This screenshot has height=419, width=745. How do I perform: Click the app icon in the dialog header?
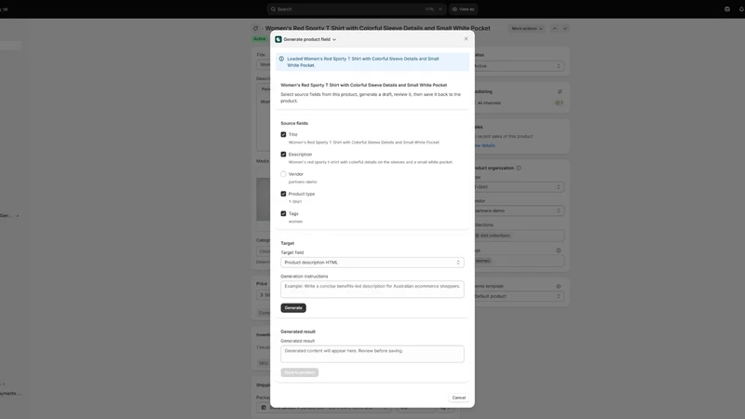pos(278,39)
